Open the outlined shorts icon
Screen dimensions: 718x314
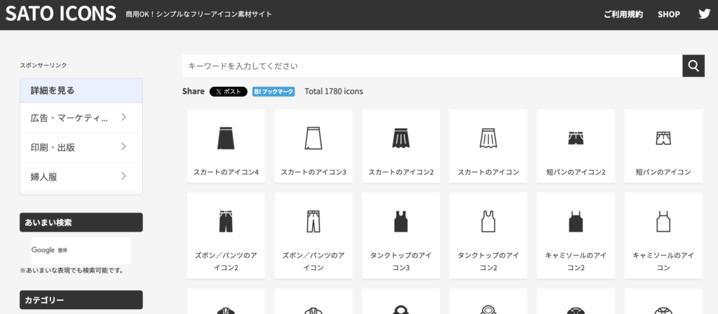click(x=663, y=138)
